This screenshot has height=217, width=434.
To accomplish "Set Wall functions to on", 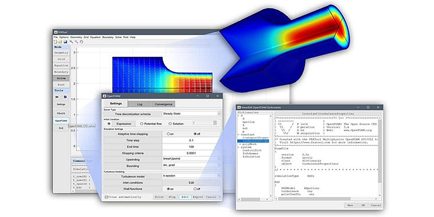I will tap(168, 189).
